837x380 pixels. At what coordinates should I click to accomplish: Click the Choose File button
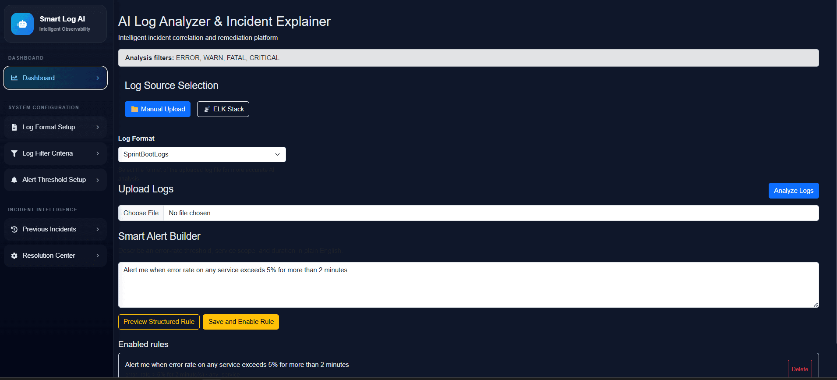(141, 213)
